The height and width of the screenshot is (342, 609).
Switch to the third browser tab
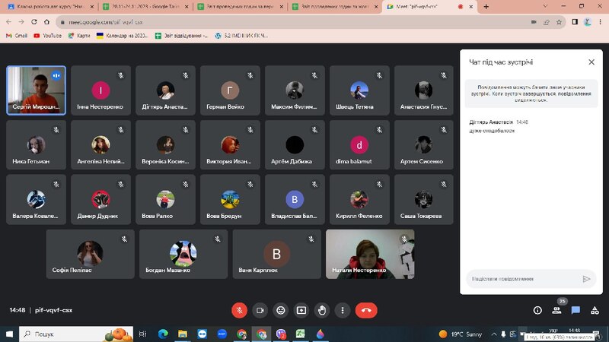(x=241, y=7)
